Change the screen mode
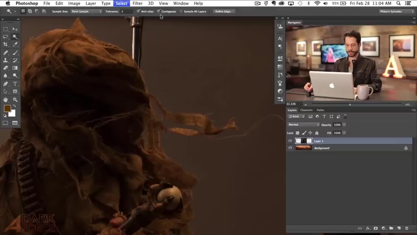 click(x=15, y=123)
